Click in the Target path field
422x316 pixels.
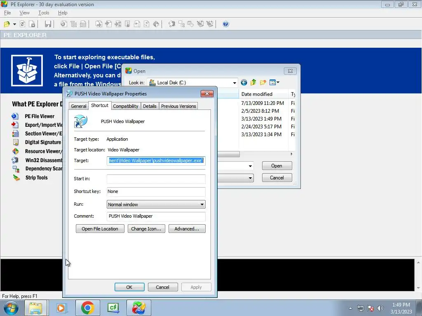point(156,161)
